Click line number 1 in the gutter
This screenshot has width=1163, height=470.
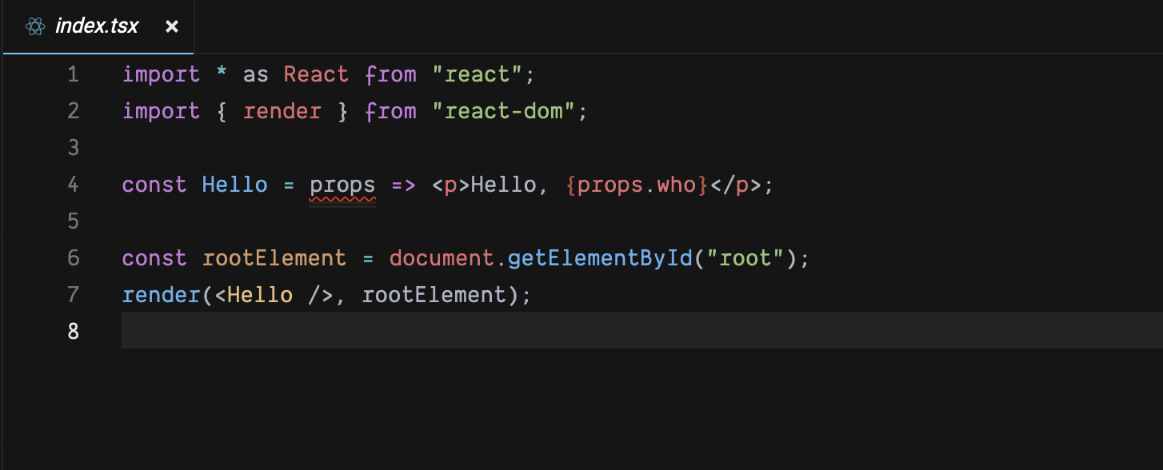tap(73, 74)
